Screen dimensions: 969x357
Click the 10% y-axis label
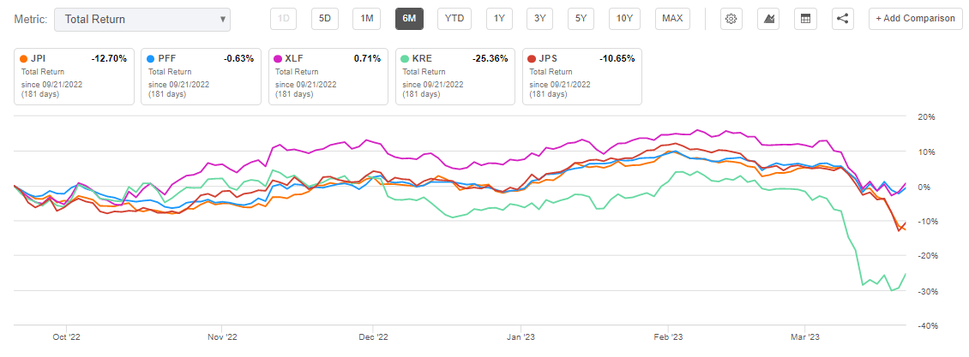pyautogui.click(x=927, y=152)
